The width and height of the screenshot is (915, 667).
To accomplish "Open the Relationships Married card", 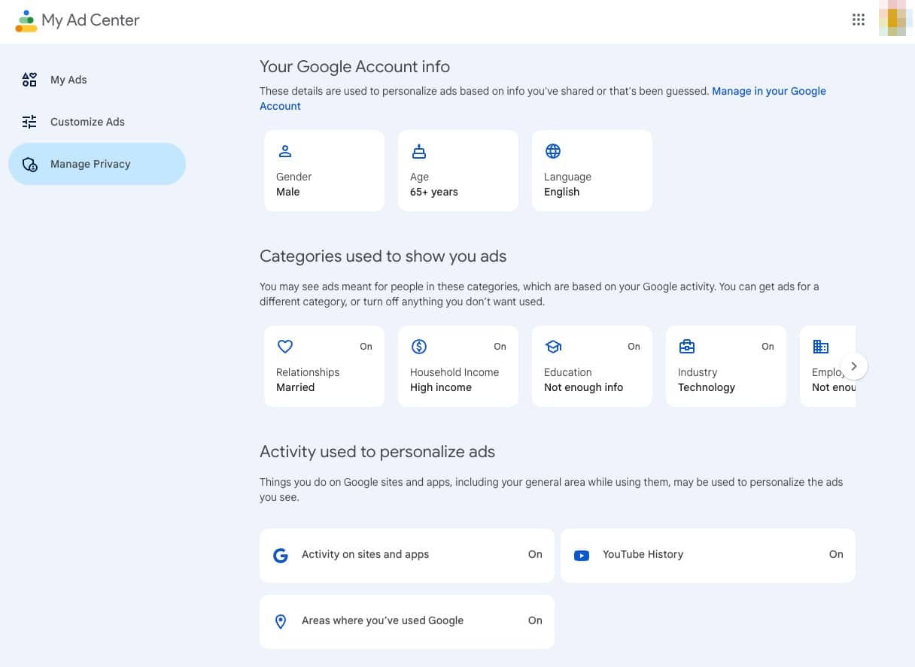I will 324,366.
